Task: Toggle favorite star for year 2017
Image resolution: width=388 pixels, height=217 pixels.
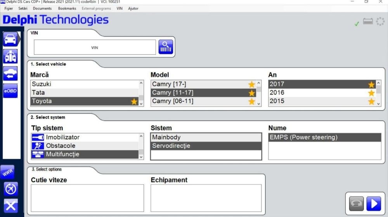Action: 371,84
